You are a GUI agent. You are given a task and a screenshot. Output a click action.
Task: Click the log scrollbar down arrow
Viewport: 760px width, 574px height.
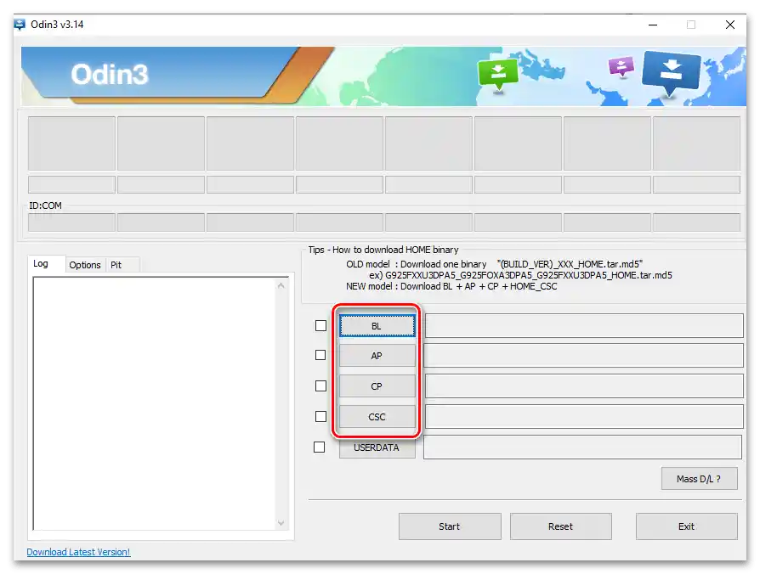click(x=281, y=523)
